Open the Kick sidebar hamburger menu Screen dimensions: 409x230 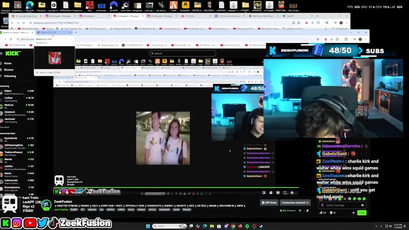click(2, 53)
